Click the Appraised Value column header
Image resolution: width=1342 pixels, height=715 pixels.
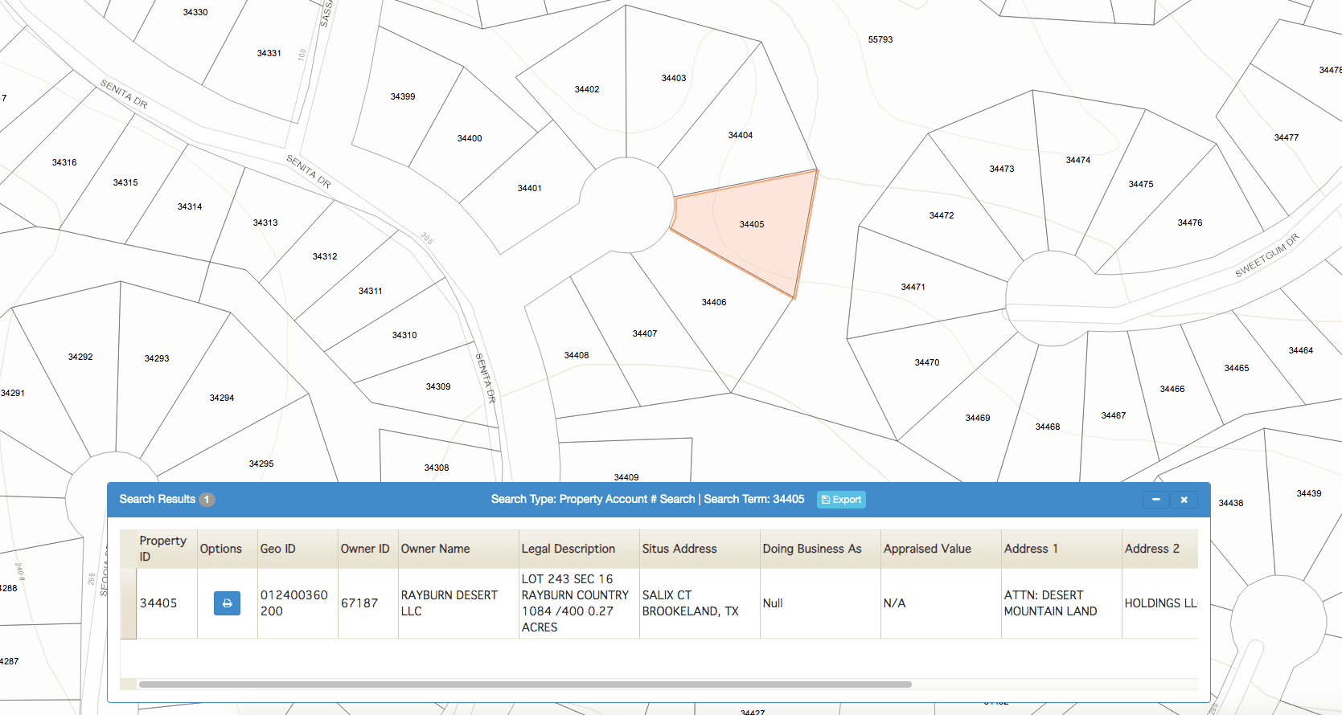click(x=941, y=549)
